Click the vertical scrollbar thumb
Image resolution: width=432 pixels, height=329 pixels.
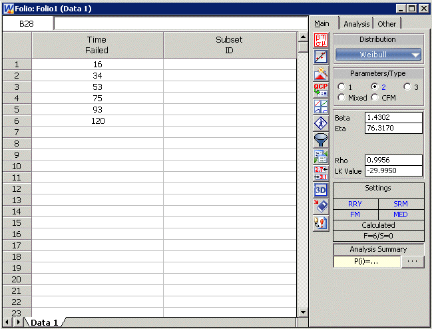pyautogui.click(x=303, y=47)
